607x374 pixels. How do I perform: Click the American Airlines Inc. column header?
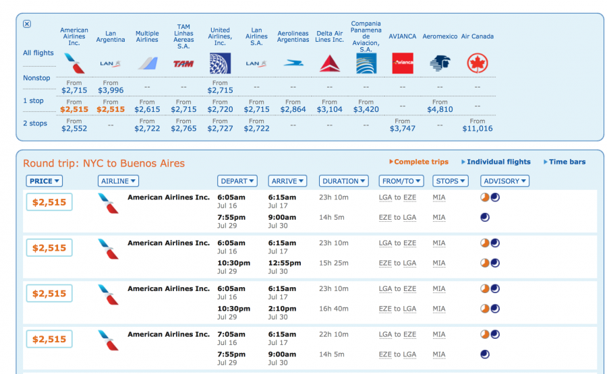74,36
